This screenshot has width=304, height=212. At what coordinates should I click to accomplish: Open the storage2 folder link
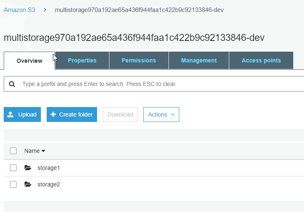[x=49, y=184]
